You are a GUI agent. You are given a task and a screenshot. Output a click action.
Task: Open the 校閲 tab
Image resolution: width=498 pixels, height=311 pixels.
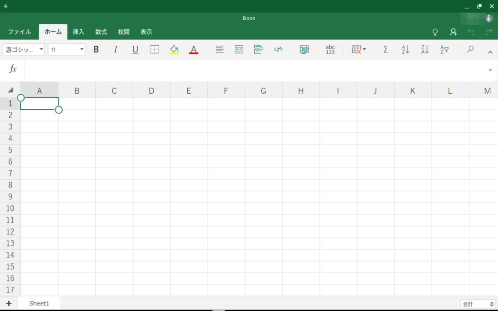(124, 32)
